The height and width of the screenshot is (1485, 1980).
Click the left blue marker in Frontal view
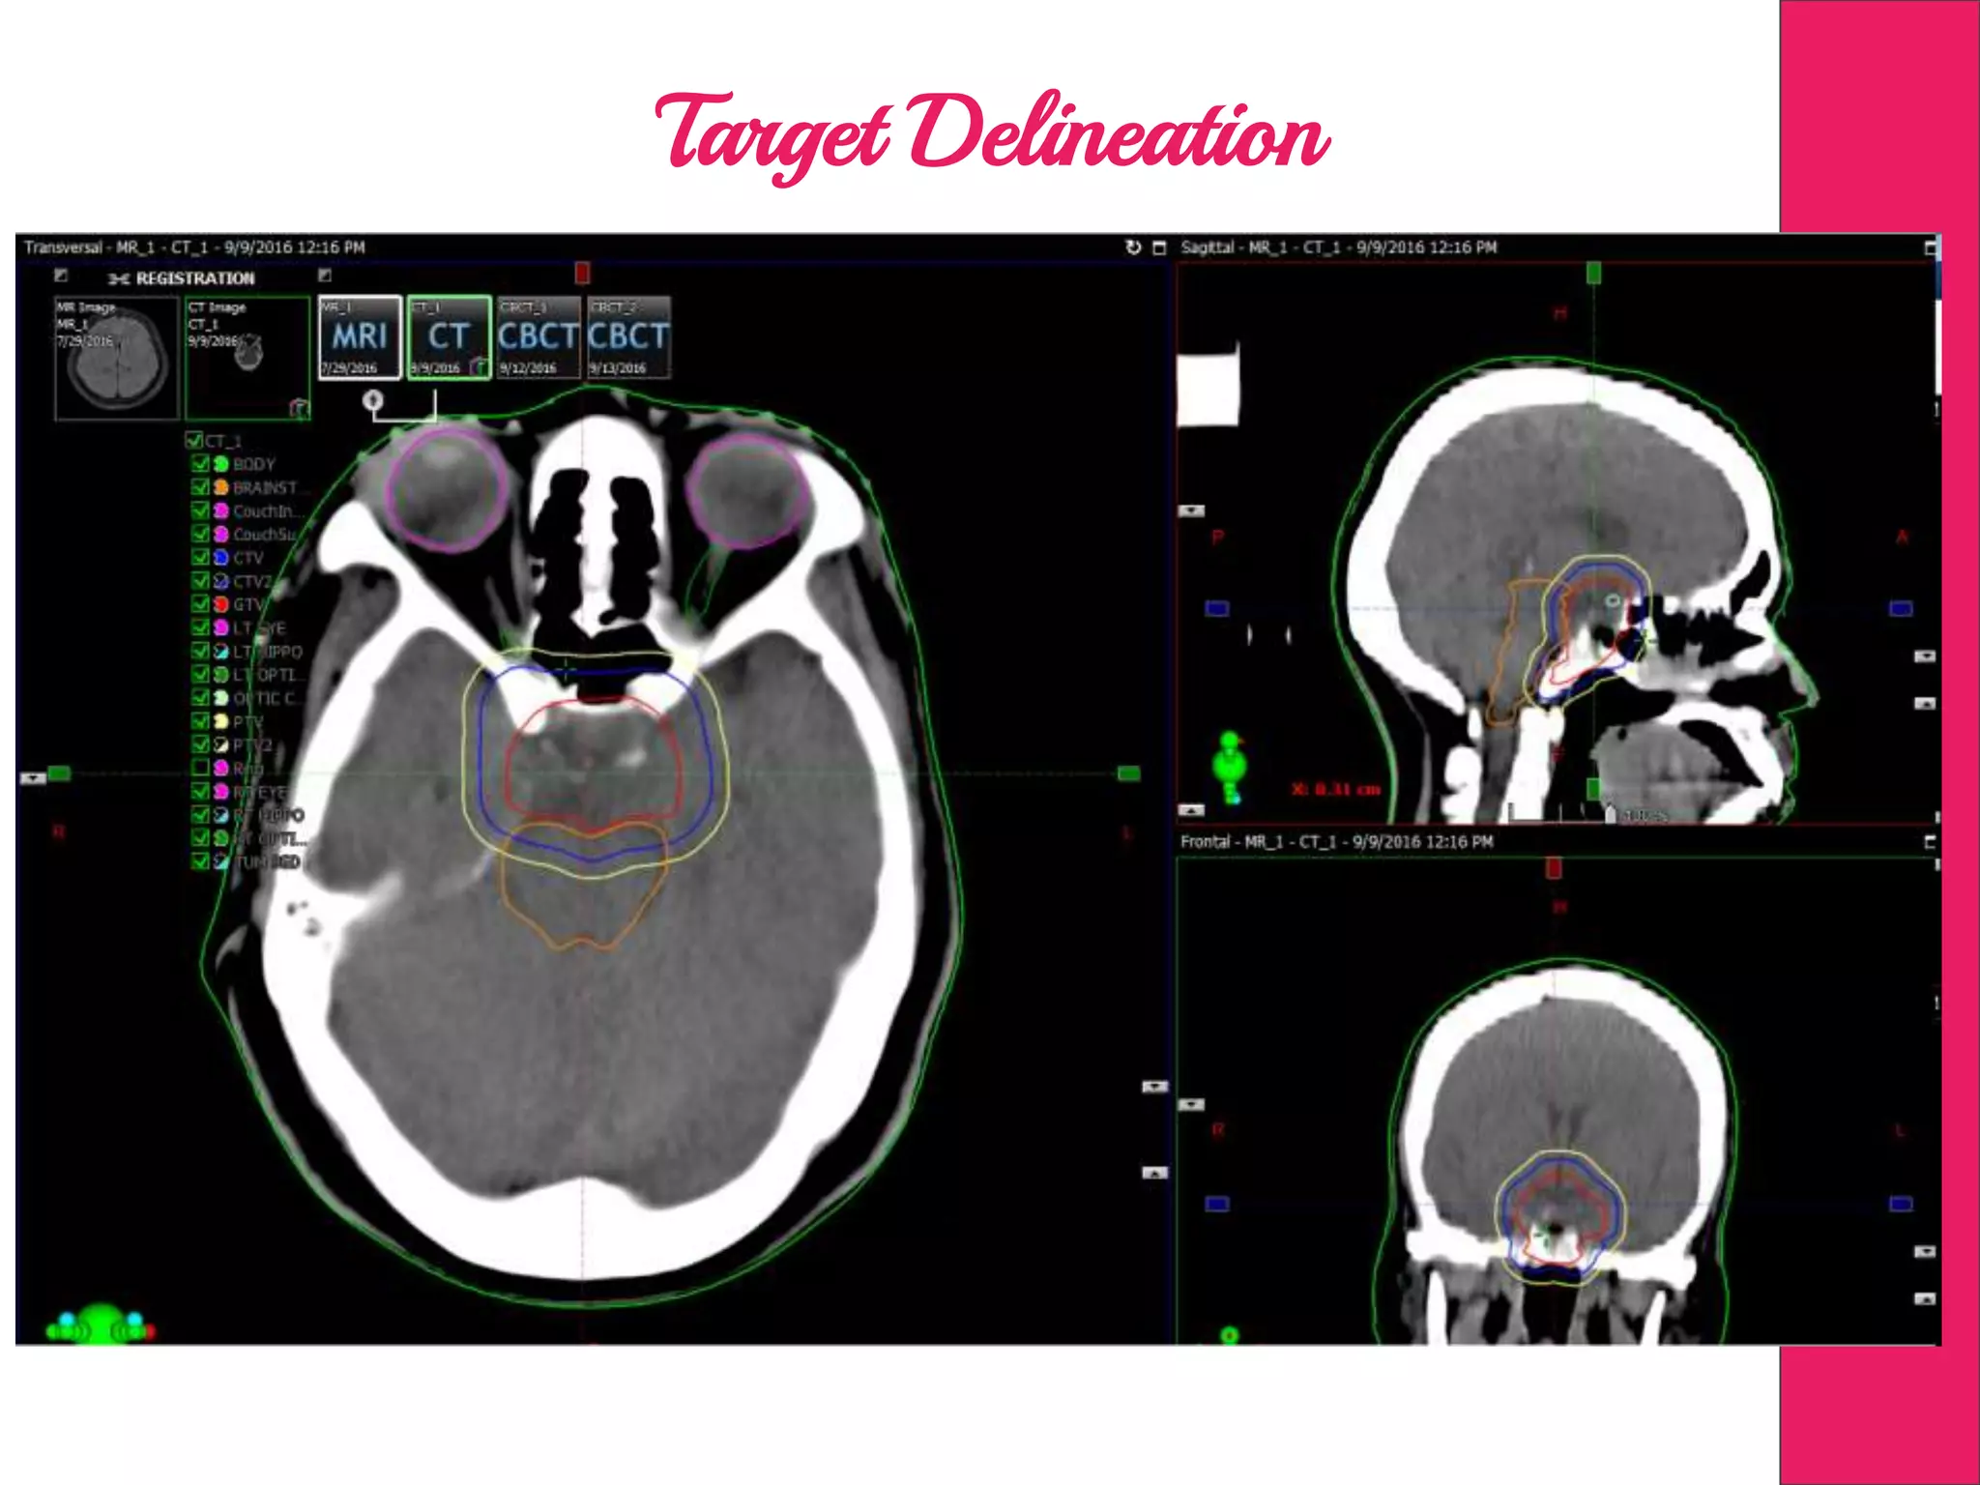[1217, 1204]
